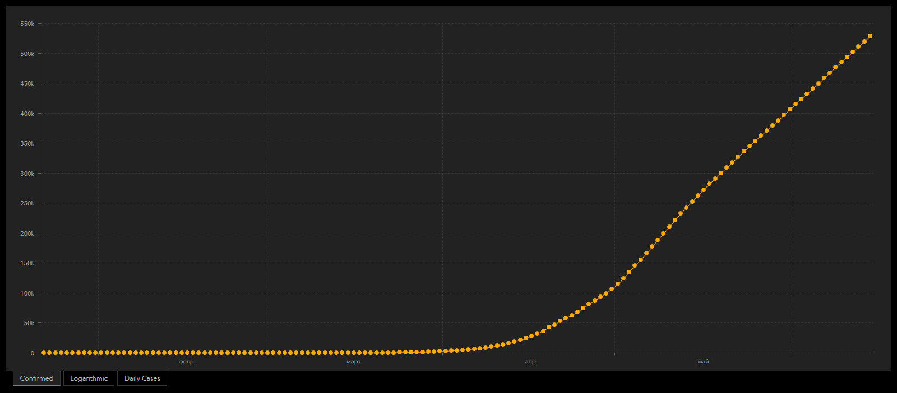Open the Daily Cases tab

(142, 378)
